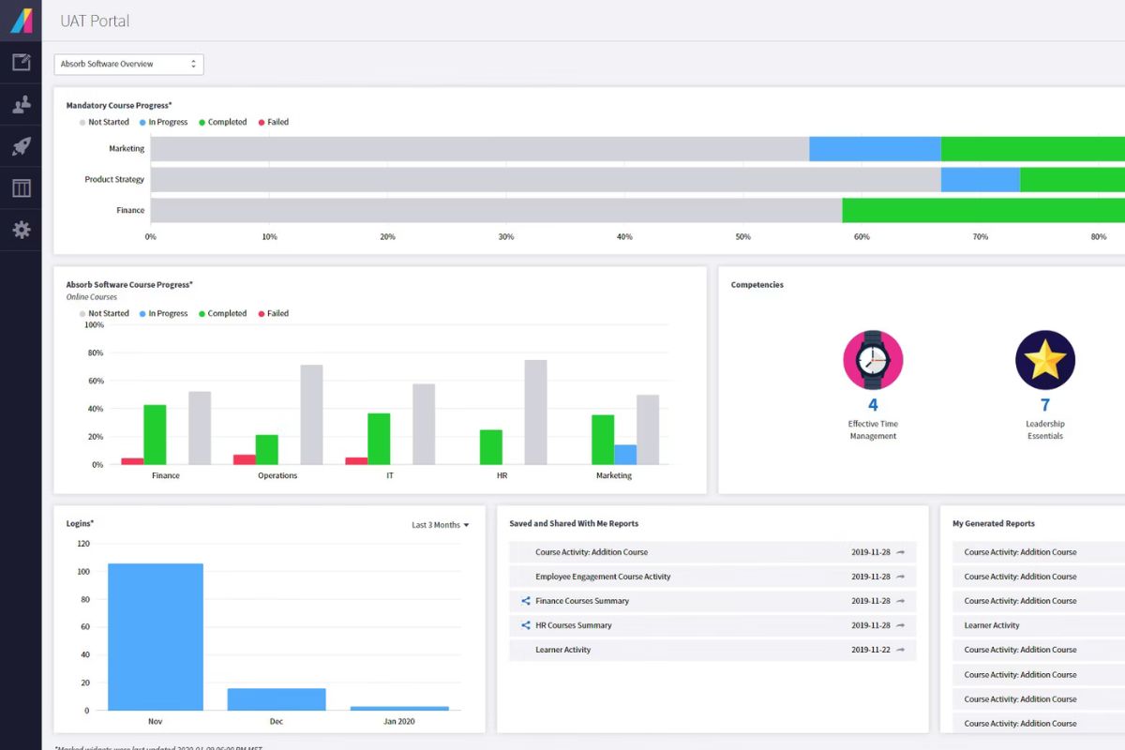The image size is (1125, 750).
Task: Click arrow icon on Learner Activity saved report row
Action: point(901,650)
